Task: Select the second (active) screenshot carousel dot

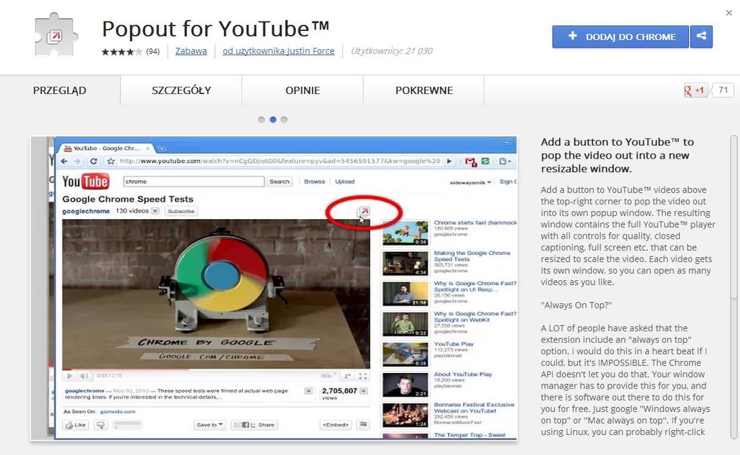Action: (272, 120)
